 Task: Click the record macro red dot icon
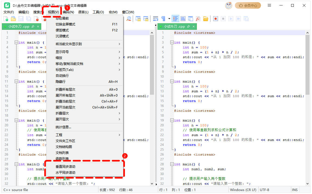[x=216, y=19]
